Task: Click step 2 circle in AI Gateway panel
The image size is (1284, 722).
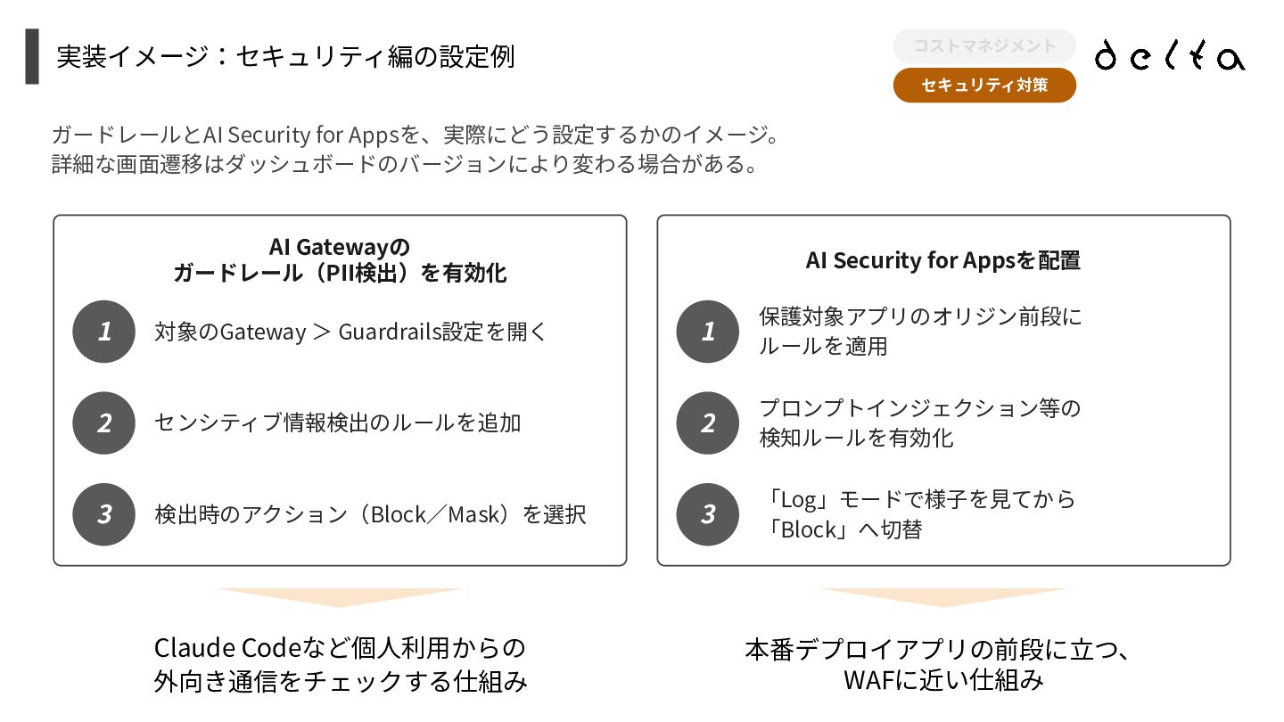Action: (104, 423)
